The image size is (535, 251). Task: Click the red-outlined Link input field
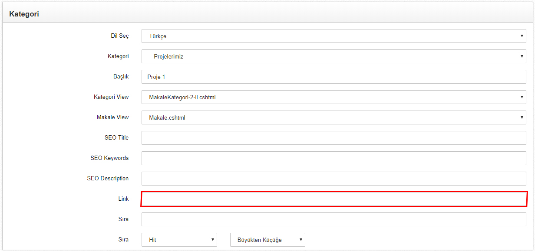click(x=334, y=199)
